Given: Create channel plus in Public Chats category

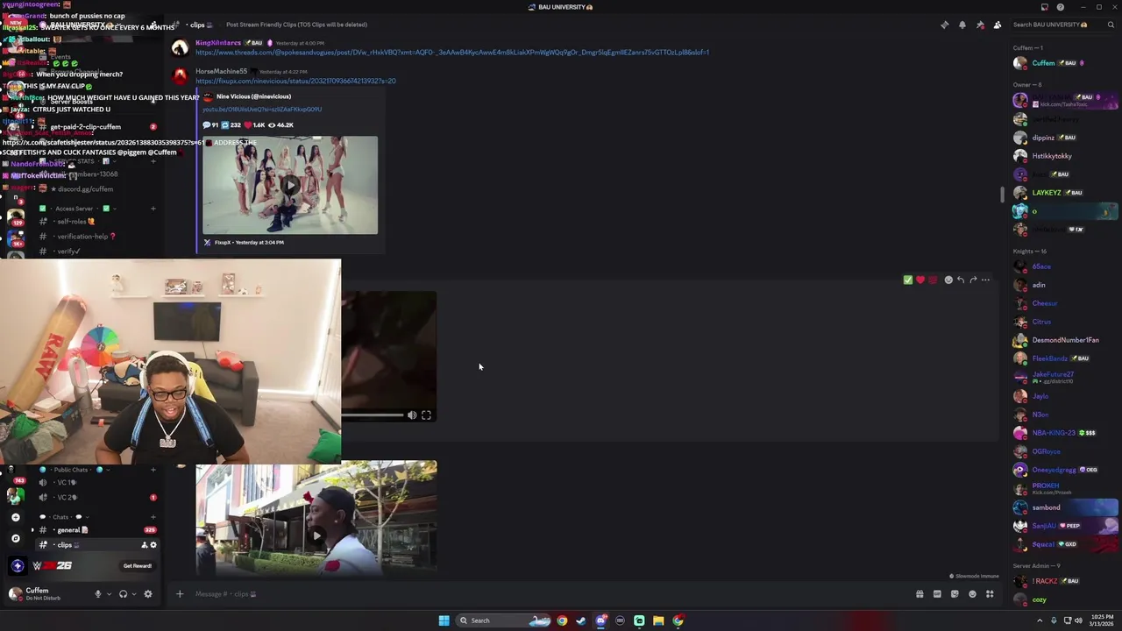Looking at the screenshot, I should (x=153, y=470).
